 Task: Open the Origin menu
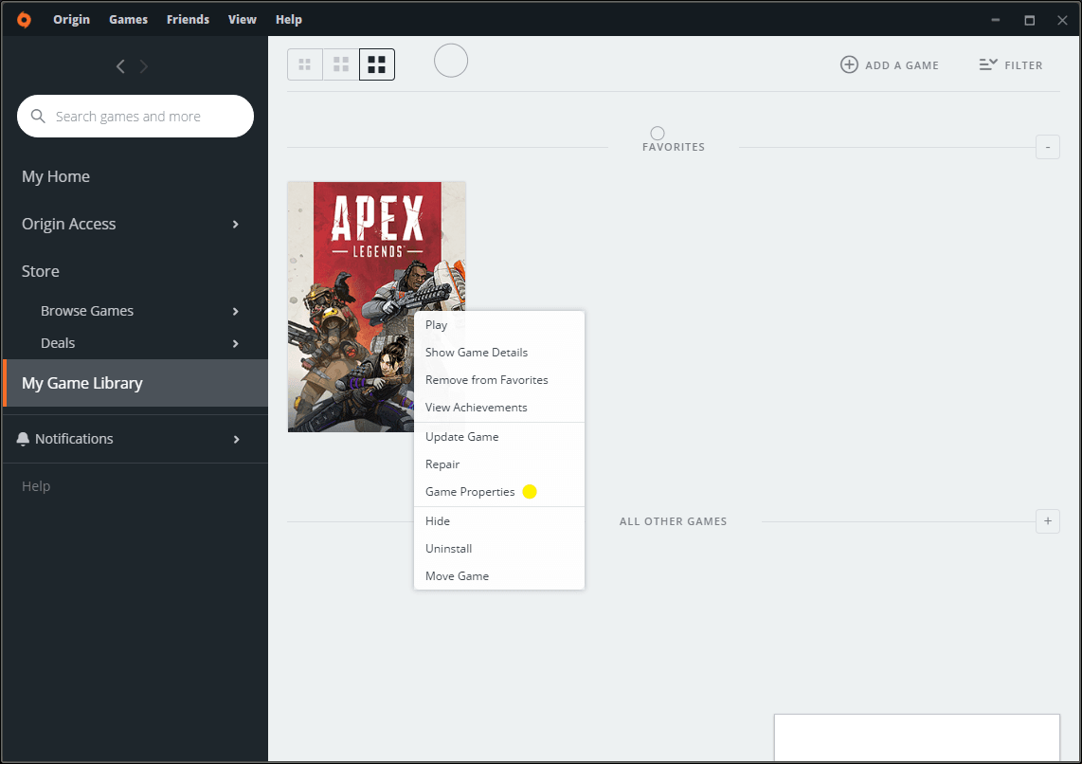pos(72,19)
